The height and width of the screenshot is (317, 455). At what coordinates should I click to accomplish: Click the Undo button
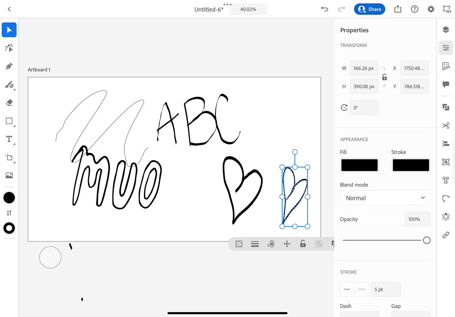(x=324, y=9)
